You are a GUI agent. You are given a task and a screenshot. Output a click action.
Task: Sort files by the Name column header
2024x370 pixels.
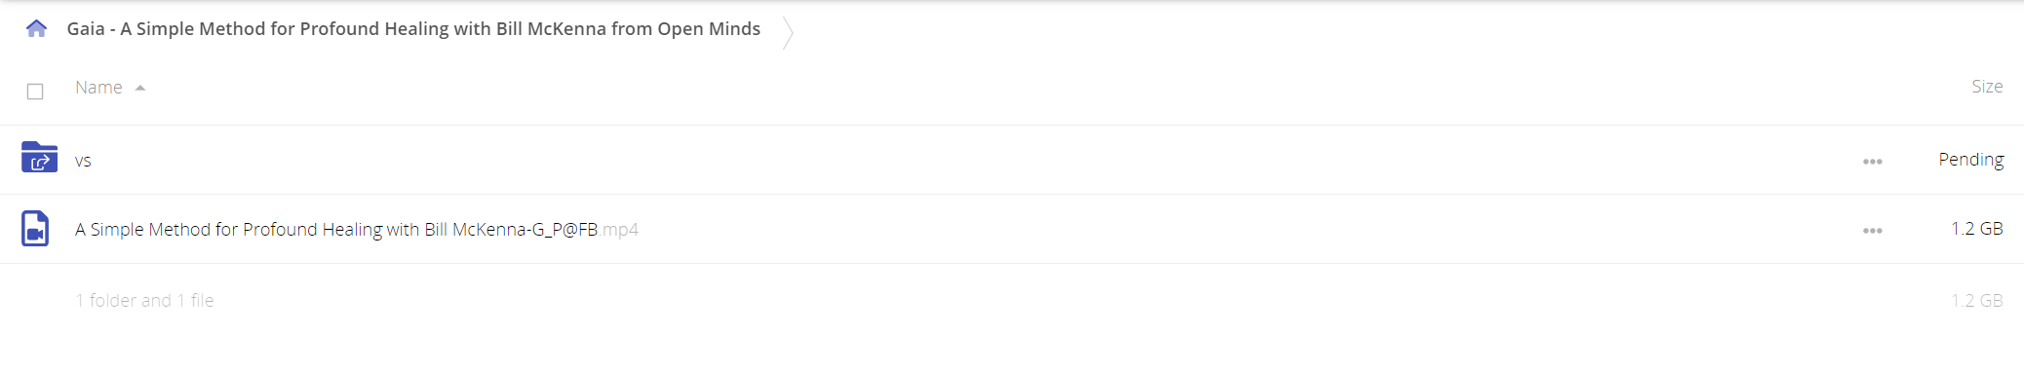(x=98, y=88)
